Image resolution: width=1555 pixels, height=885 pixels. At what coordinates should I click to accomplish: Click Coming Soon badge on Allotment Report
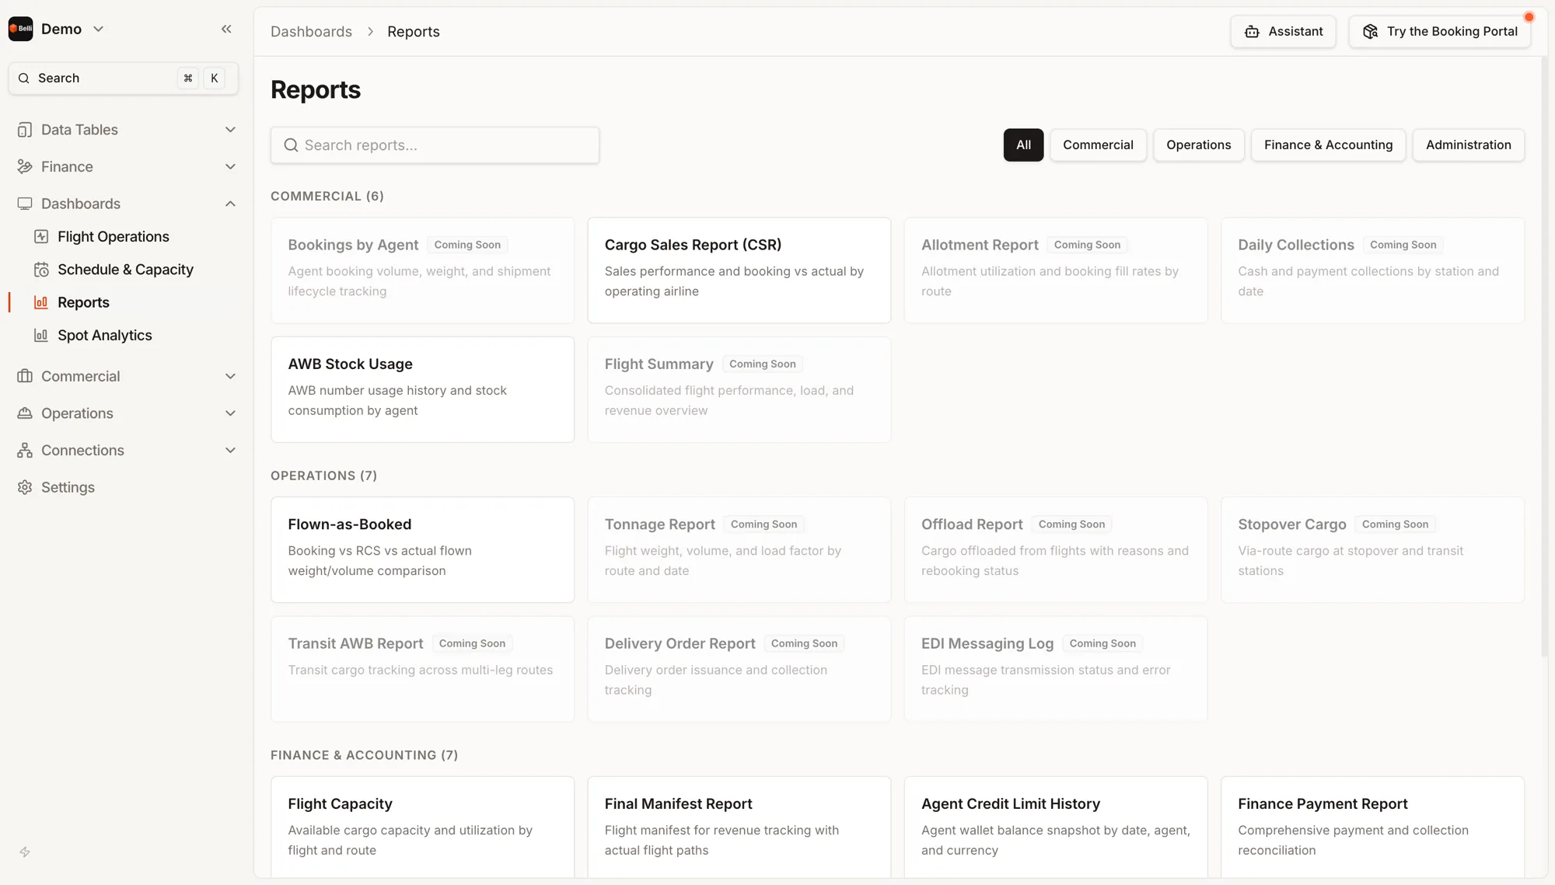[1087, 245]
